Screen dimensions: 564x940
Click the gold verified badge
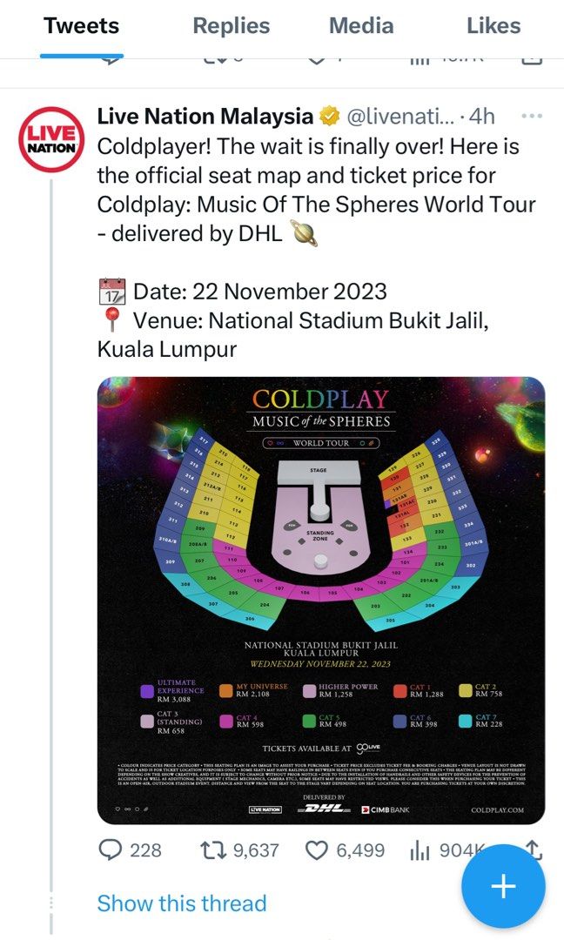tap(329, 115)
